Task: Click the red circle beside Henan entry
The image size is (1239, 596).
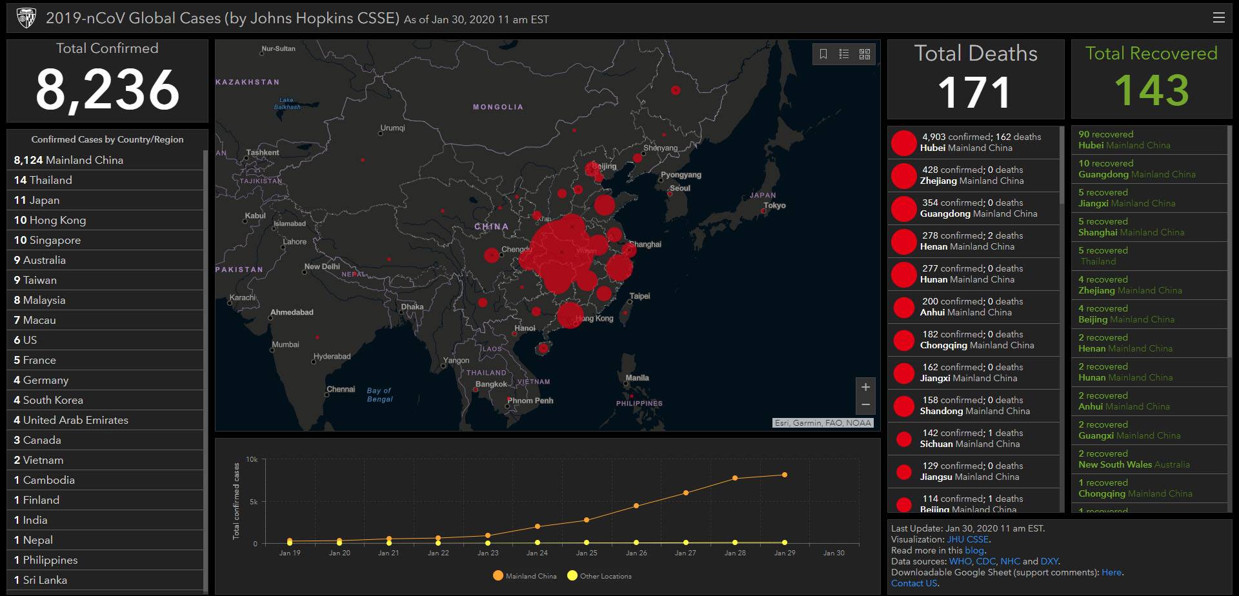Action: 903,241
